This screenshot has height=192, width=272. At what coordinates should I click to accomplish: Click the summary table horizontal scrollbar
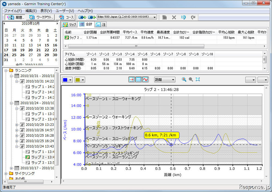click(136, 46)
